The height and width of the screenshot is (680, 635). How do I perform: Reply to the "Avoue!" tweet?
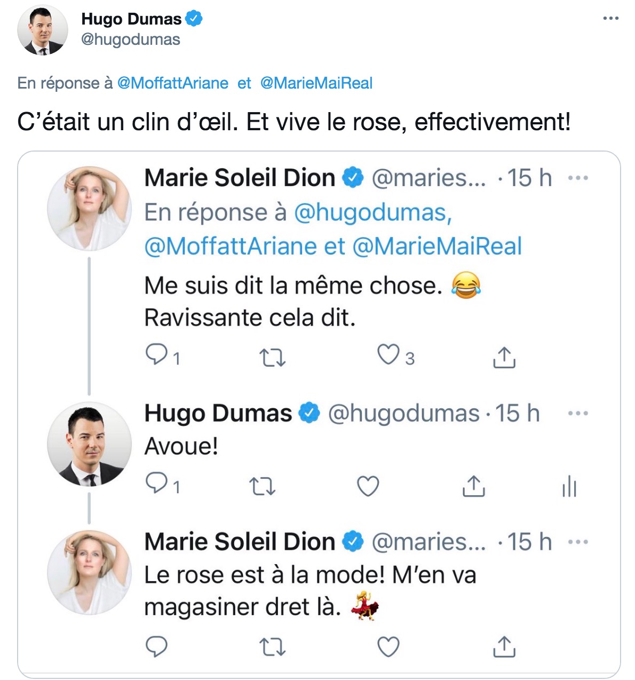coord(156,484)
